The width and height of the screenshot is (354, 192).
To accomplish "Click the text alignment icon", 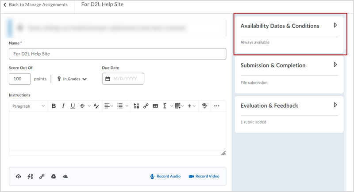I will coord(107,106).
